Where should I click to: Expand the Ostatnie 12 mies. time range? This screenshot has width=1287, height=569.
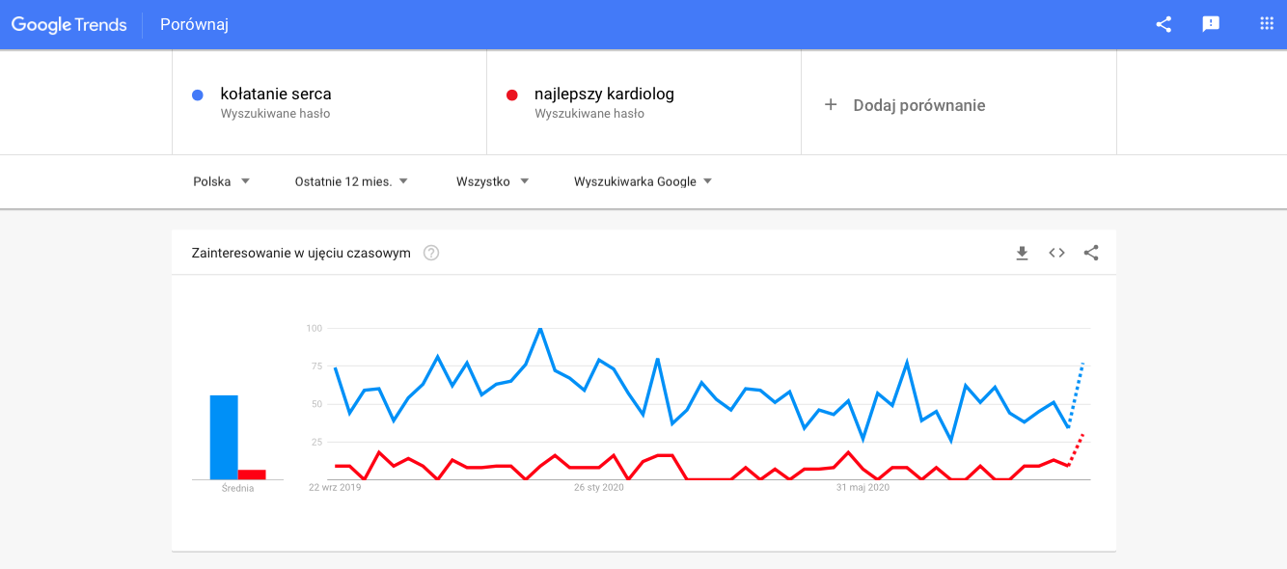[351, 181]
